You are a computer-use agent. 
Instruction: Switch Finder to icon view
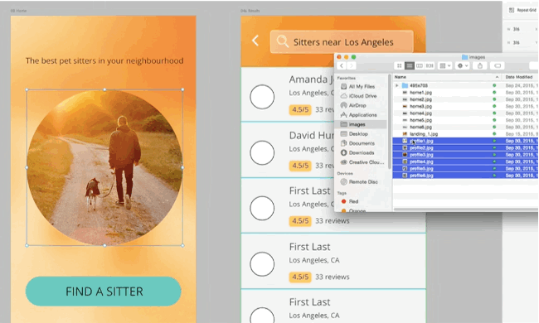point(399,65)
